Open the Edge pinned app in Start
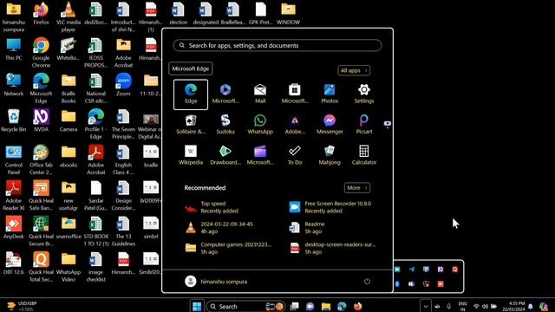The width and height of the screenshot is (555, 312). tap(191, 94)
